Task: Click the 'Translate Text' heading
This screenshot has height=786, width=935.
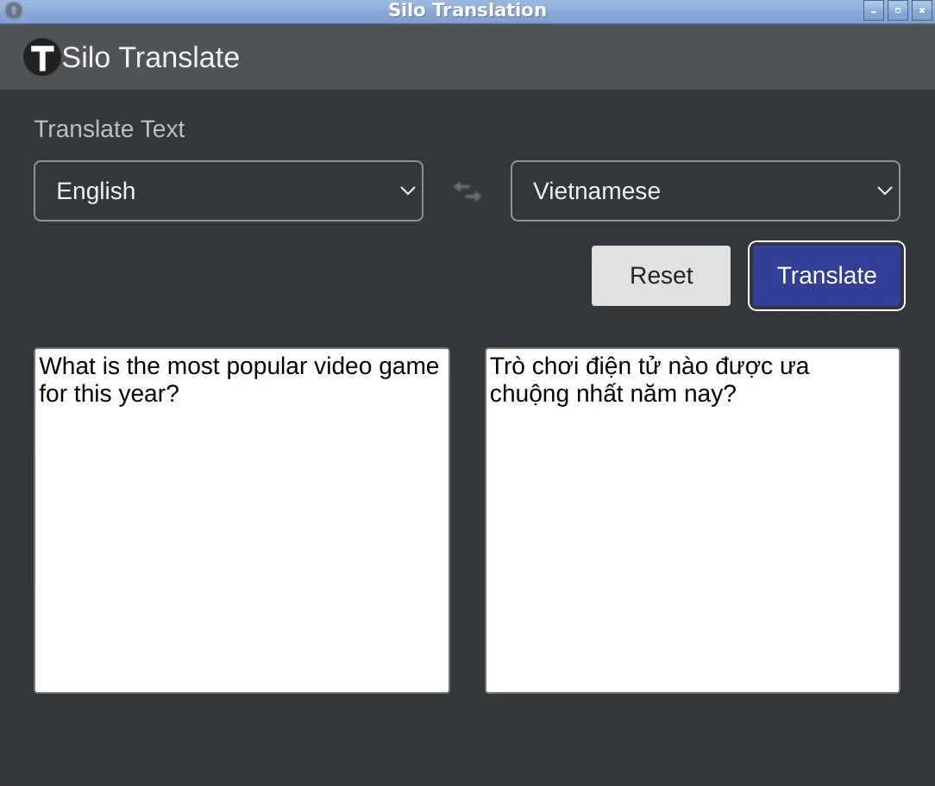Action: pos(110,129)
